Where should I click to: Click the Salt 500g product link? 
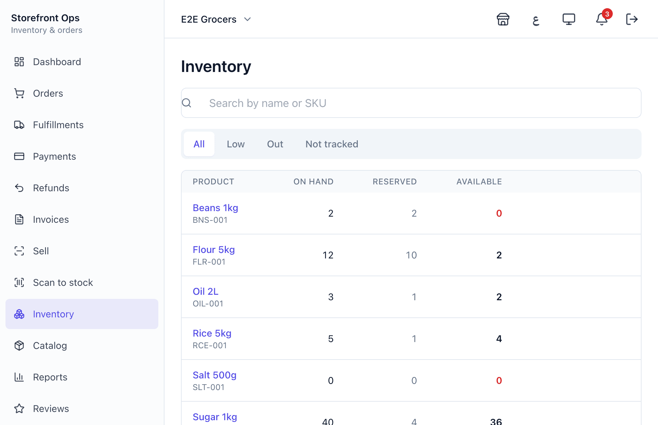(x=215, y=375)
